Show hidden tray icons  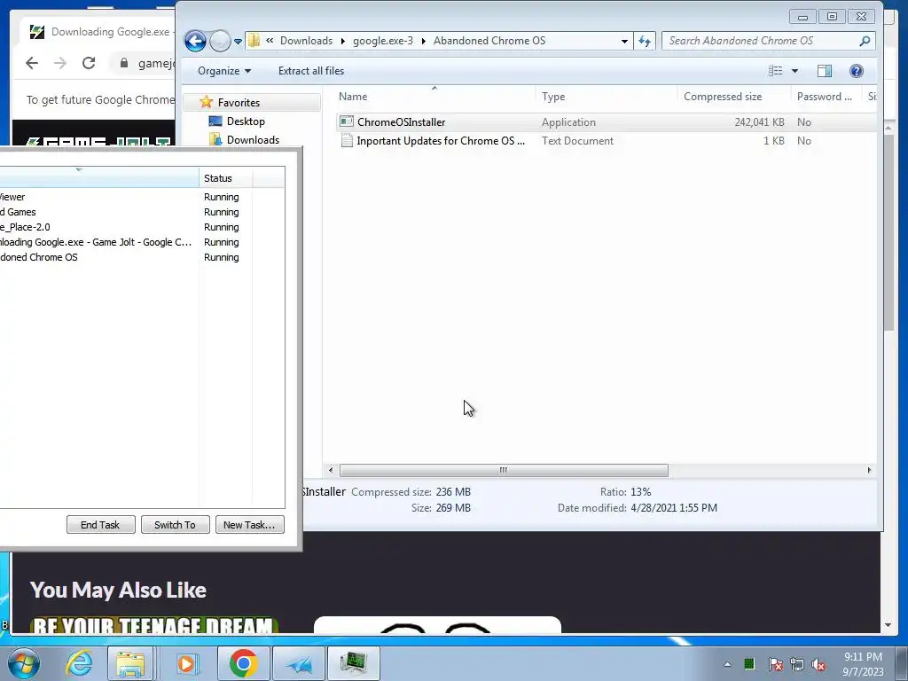(727, 664)
